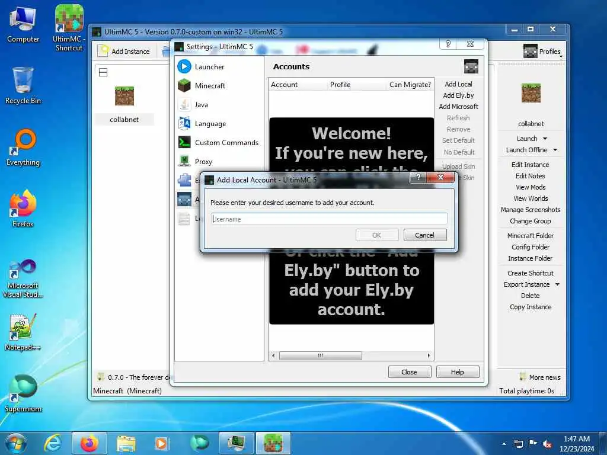This screenshot has width=607, height=455.
Task: Click Change Group
Action: pos(531,221)
